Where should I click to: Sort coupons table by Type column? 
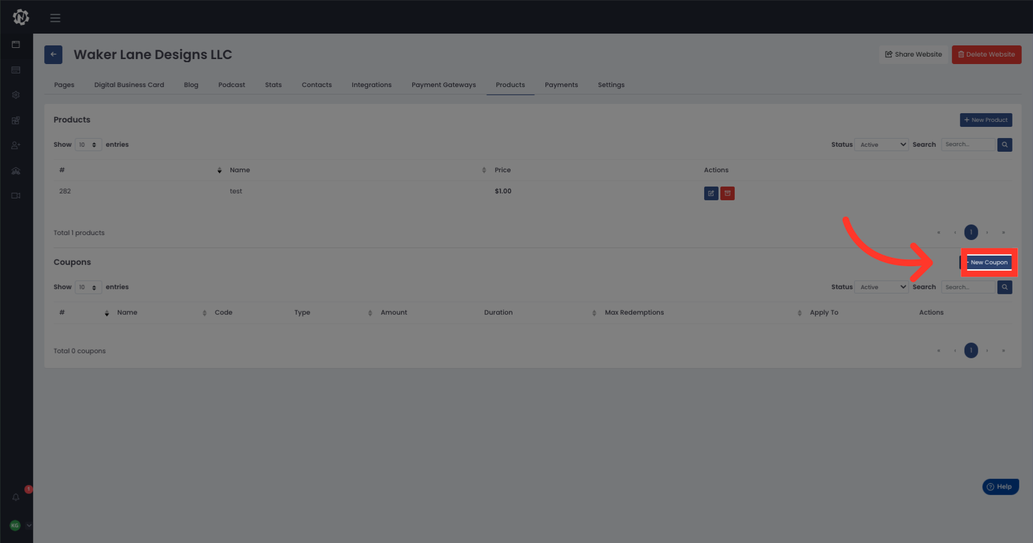point(302,313)
